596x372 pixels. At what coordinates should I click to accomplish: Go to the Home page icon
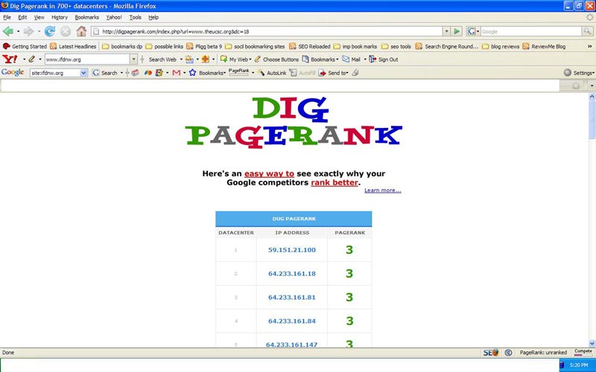[81, 31]
